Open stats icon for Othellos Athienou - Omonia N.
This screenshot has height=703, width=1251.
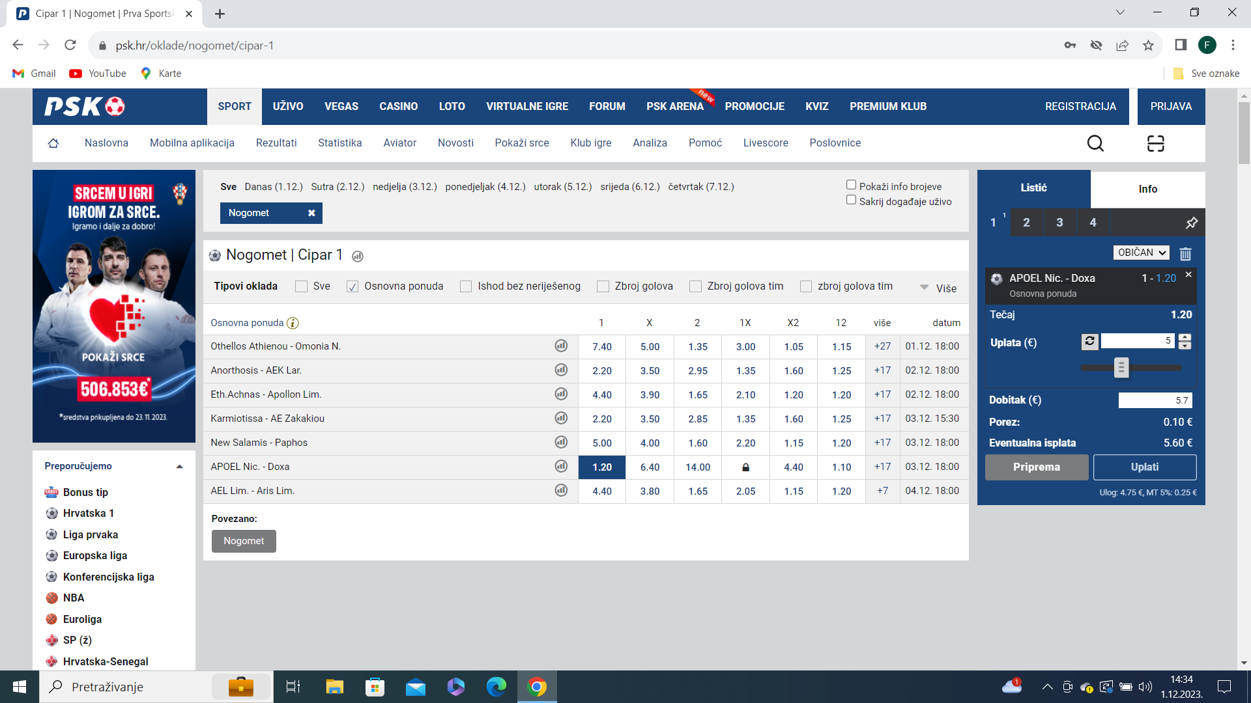(x=561, y=346)
